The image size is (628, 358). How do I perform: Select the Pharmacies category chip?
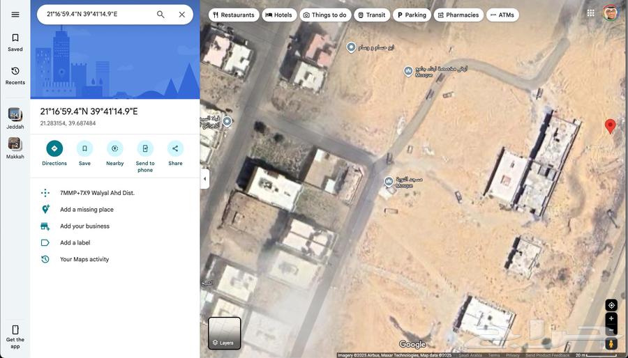coord(458,15)
